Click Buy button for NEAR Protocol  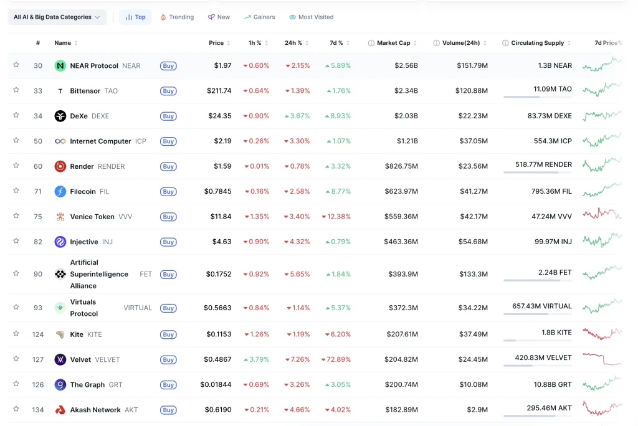pyautogui.click(x=168, y=66)
